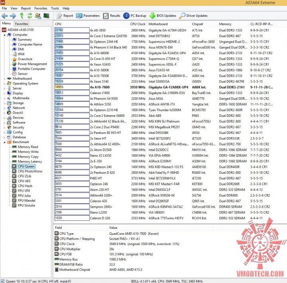287x283 pixels.
Task: Sort results by the Chipset column header
Action: 204,24
